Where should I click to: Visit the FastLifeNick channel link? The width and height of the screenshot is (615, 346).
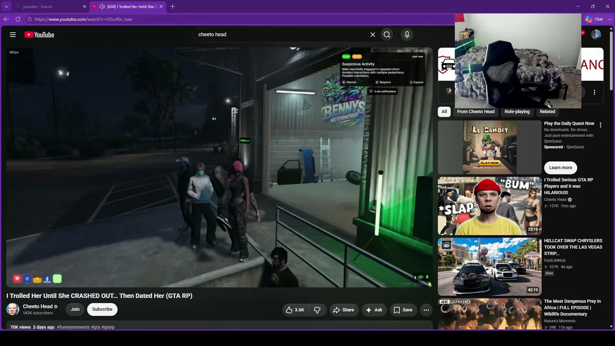point(555,260)
